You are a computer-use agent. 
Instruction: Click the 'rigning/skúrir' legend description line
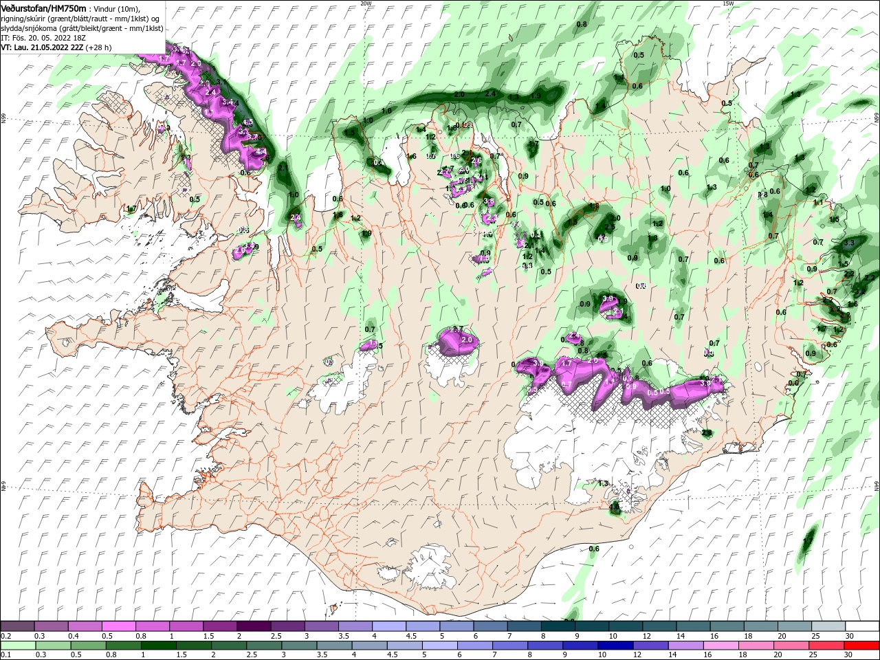(79, 19)
